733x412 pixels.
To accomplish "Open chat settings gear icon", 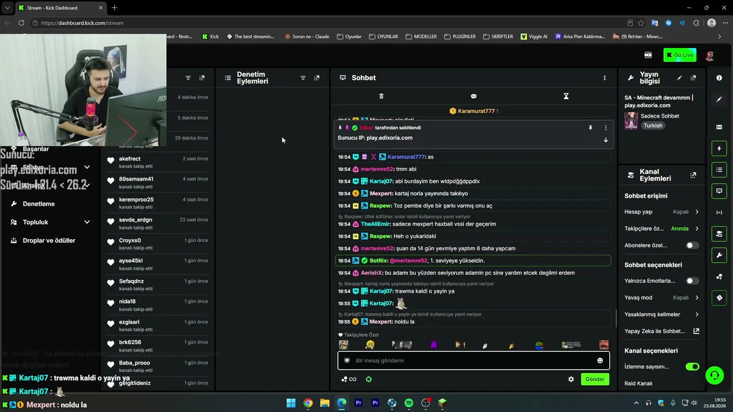I will coord(571,379).
